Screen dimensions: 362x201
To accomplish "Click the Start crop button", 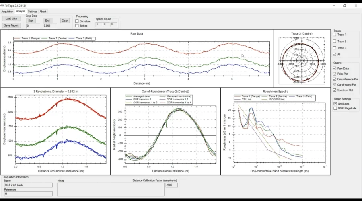I will coord(31,21).
